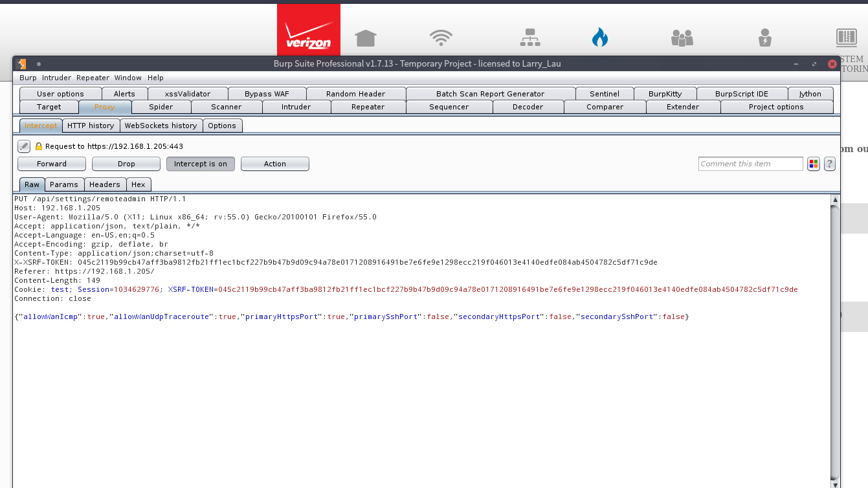
Task: Switch to the Repeater tab
Action: click(x=368, y=107)
